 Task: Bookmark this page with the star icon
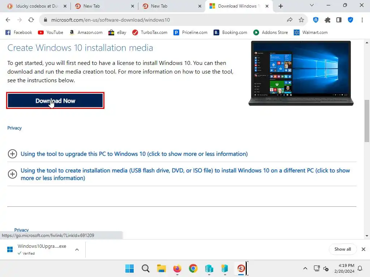pyautogui.click(x=301, y=20)
